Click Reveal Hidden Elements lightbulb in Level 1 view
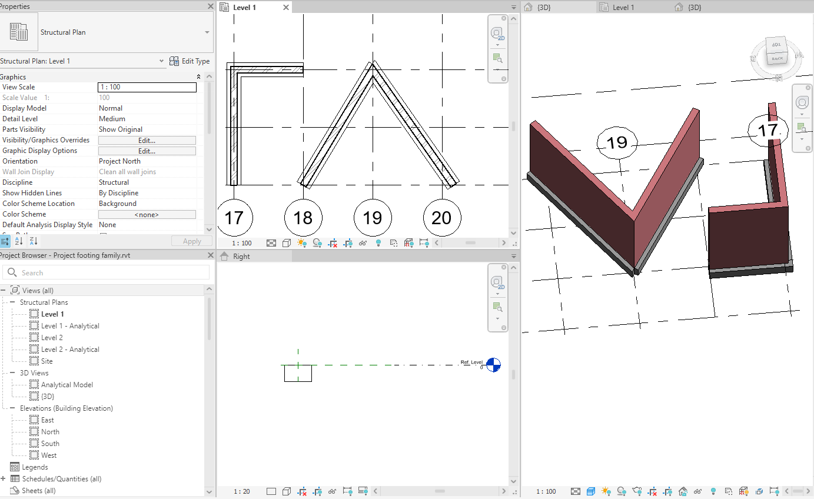 click(x=378, y=243)
